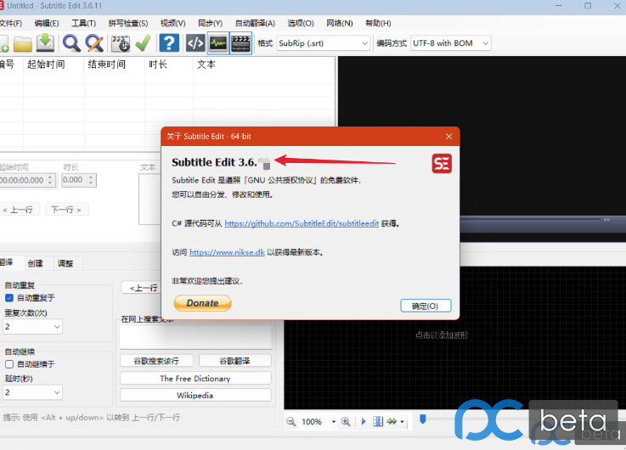Toggle the 自动重复于 checkbox
This screenshot has height=450, width=626.
pos(9,298)
